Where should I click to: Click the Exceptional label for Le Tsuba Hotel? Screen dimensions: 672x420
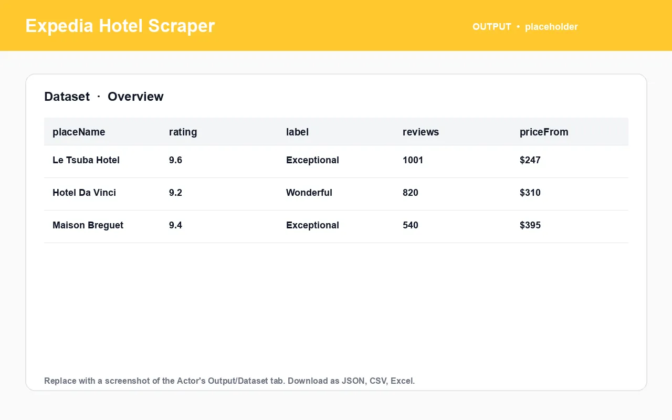[312, 160]
